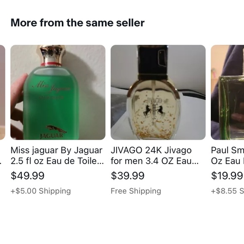The image size is (244, 244).
Task: Select the $39.99 price
Action: coord(127,175)
